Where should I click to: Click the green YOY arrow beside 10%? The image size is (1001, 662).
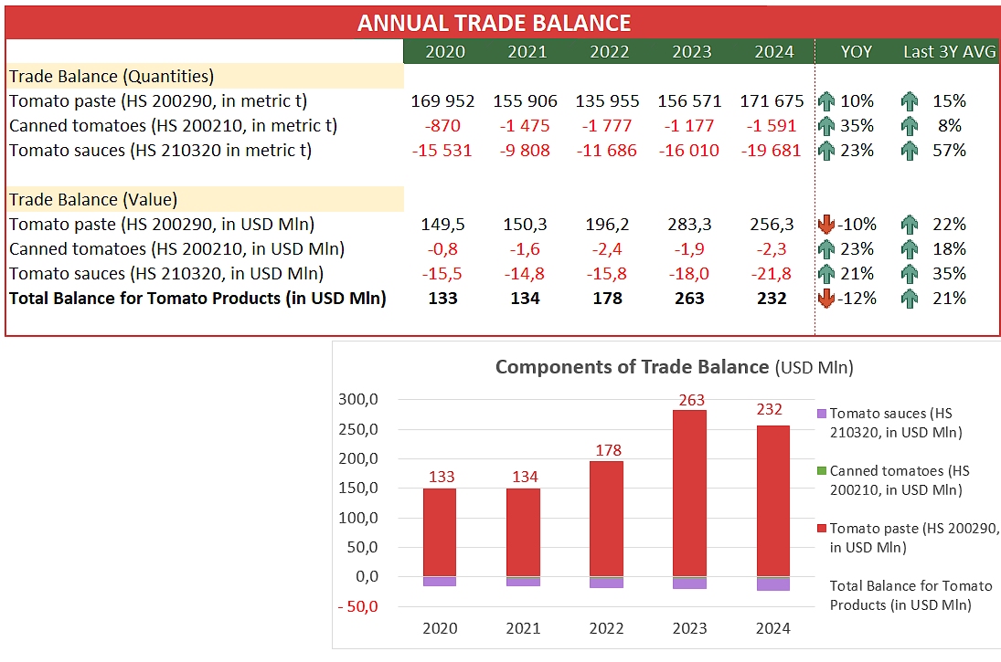(x=827, y=101)
